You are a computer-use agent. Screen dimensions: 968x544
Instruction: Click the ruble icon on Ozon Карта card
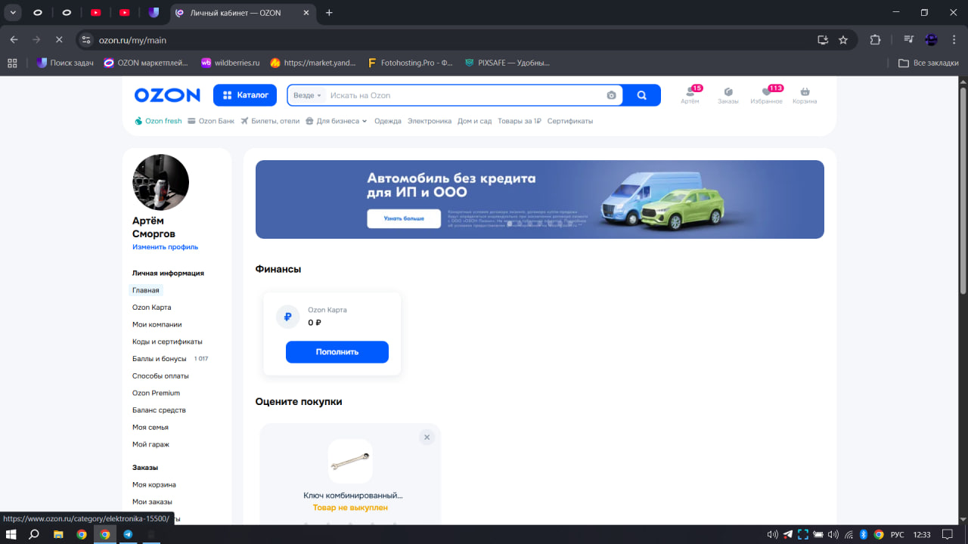click(288, 317)
